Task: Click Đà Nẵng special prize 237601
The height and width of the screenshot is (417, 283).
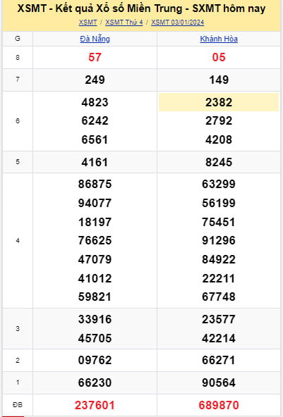Action: click(95, 405)
